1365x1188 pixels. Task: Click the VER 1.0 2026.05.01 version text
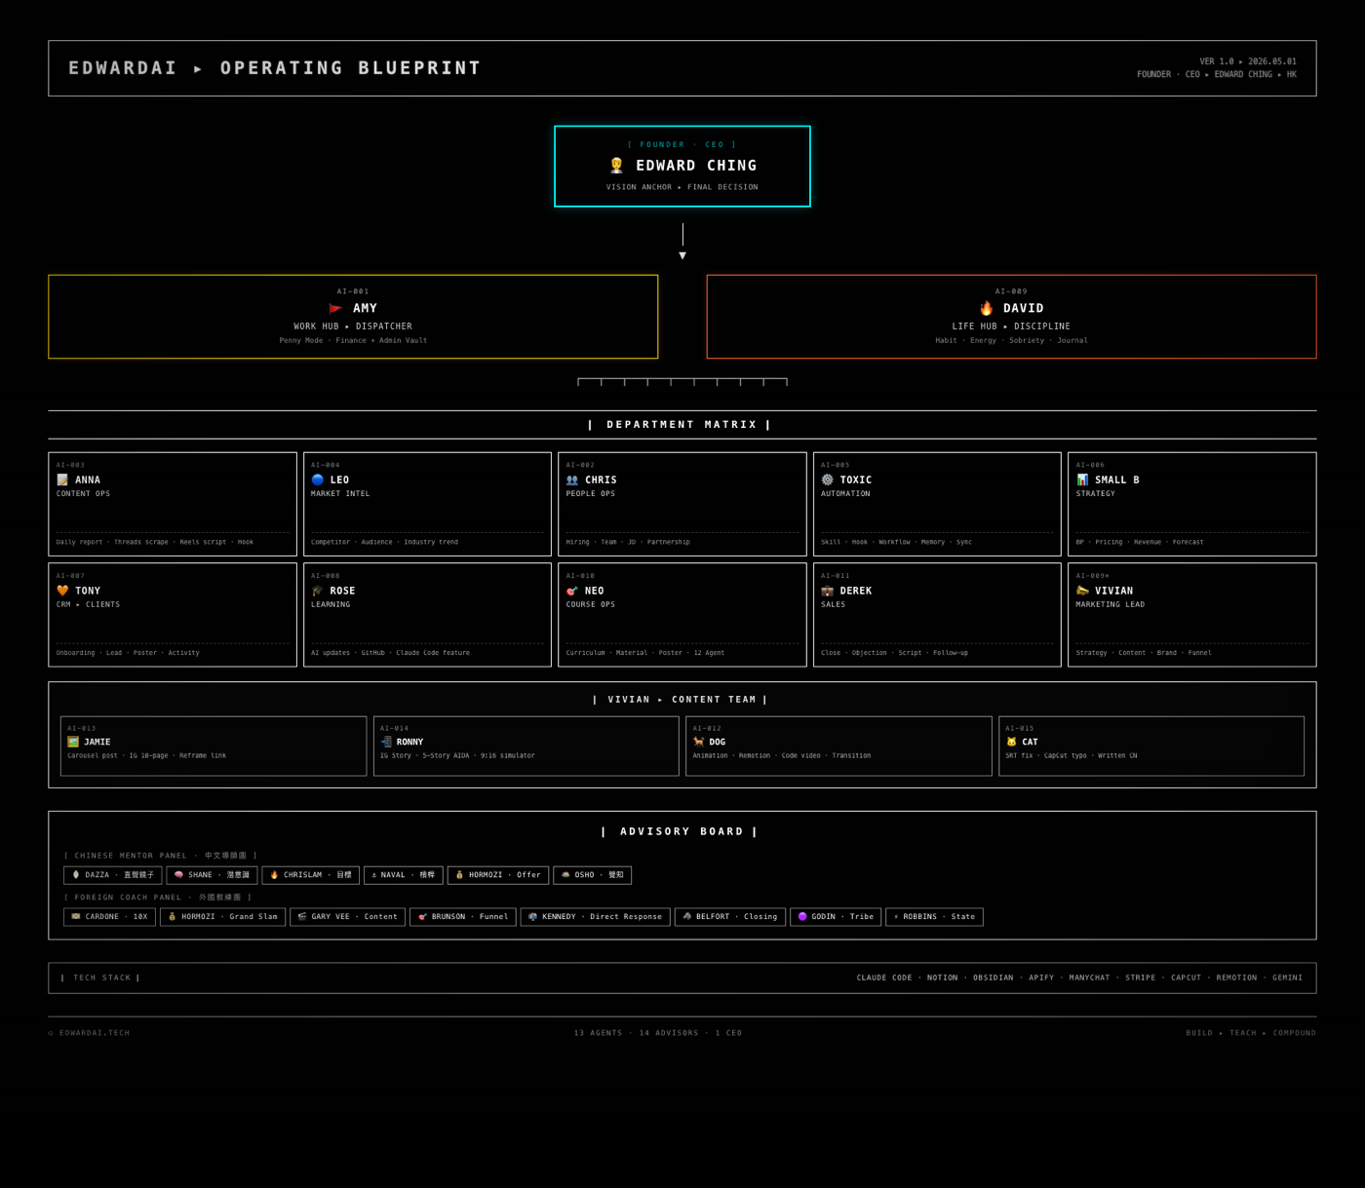pyautogui.click(x=1247, y=61)
